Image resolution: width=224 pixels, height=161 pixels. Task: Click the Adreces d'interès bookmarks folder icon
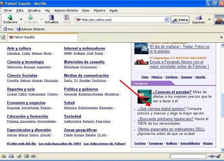pos(18,29)
